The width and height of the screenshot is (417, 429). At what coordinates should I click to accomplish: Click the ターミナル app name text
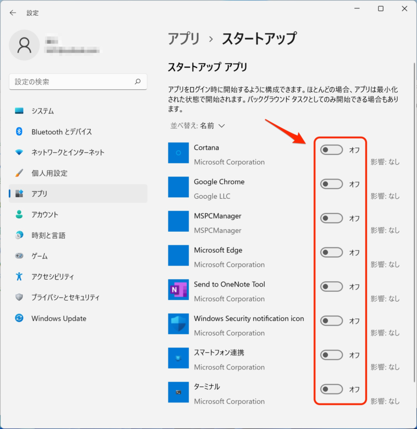click(207, 387)
